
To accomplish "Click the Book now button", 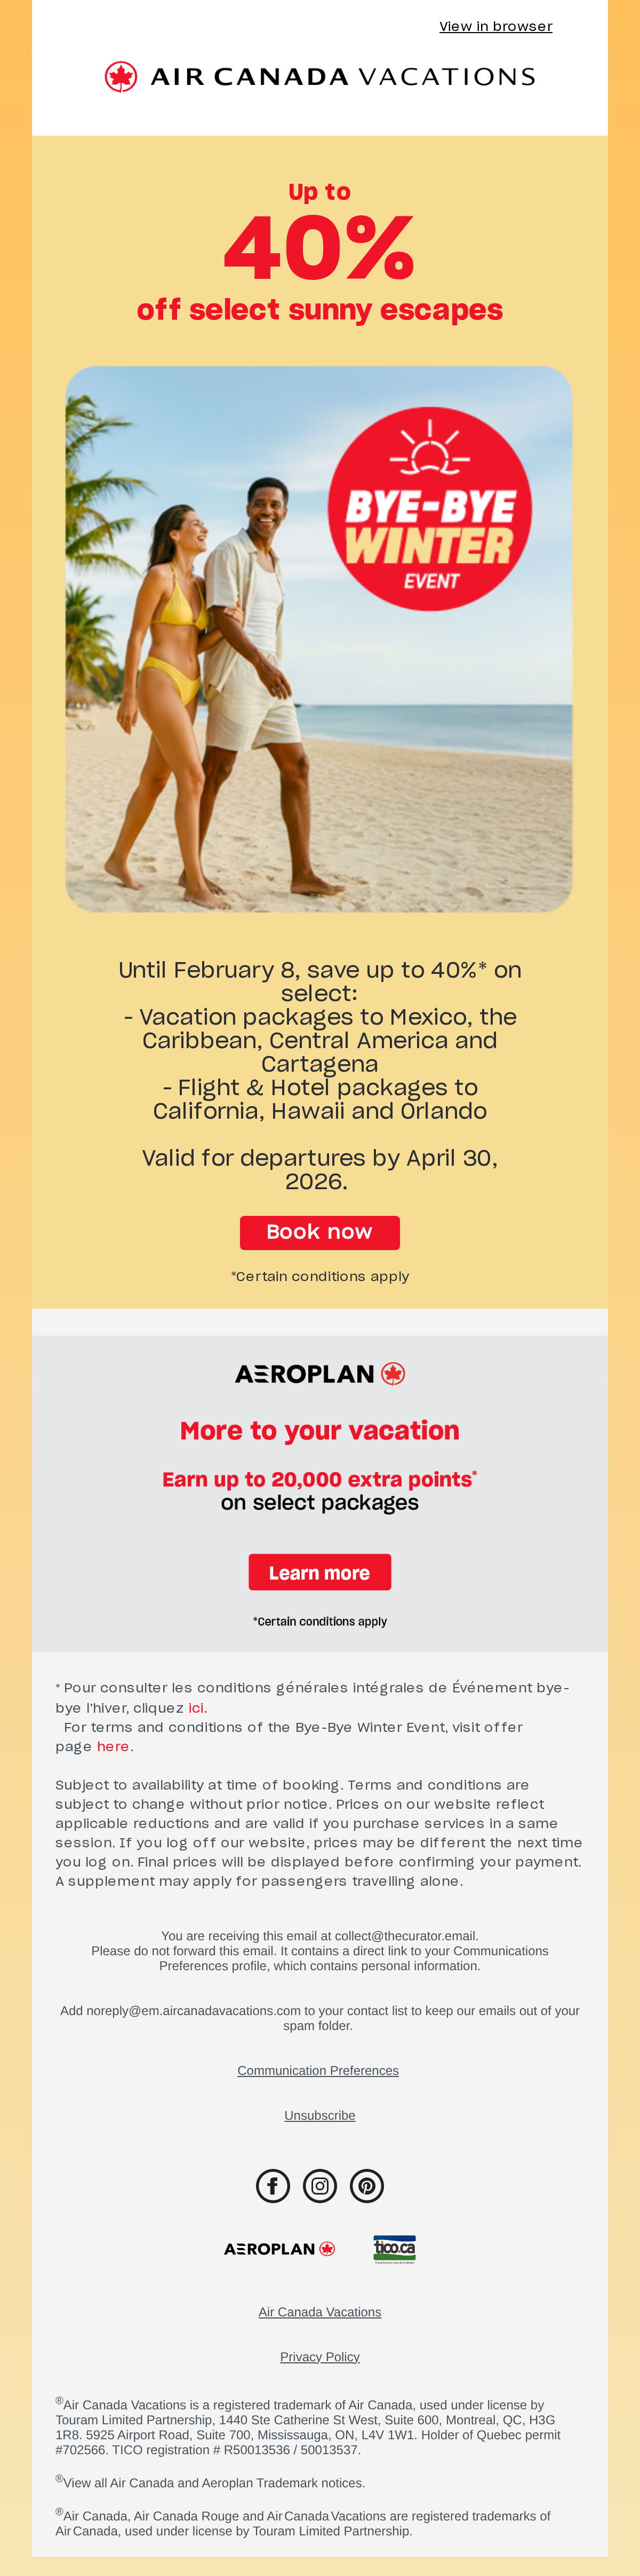I will pos(319,1232).
